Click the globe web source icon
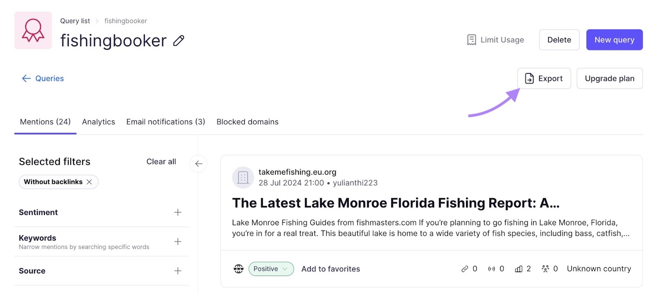Viewport: 654px width, 293px height. (x=239, y=269)
